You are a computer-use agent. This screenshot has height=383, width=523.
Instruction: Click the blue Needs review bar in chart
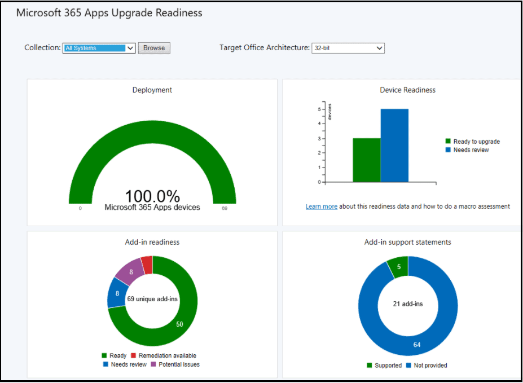click(394, 146)
